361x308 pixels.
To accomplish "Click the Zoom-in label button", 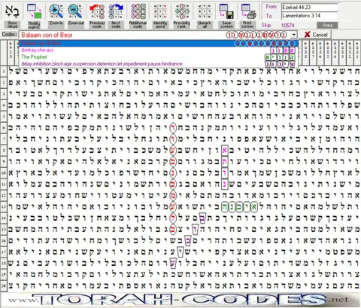I will pos(56,24).
